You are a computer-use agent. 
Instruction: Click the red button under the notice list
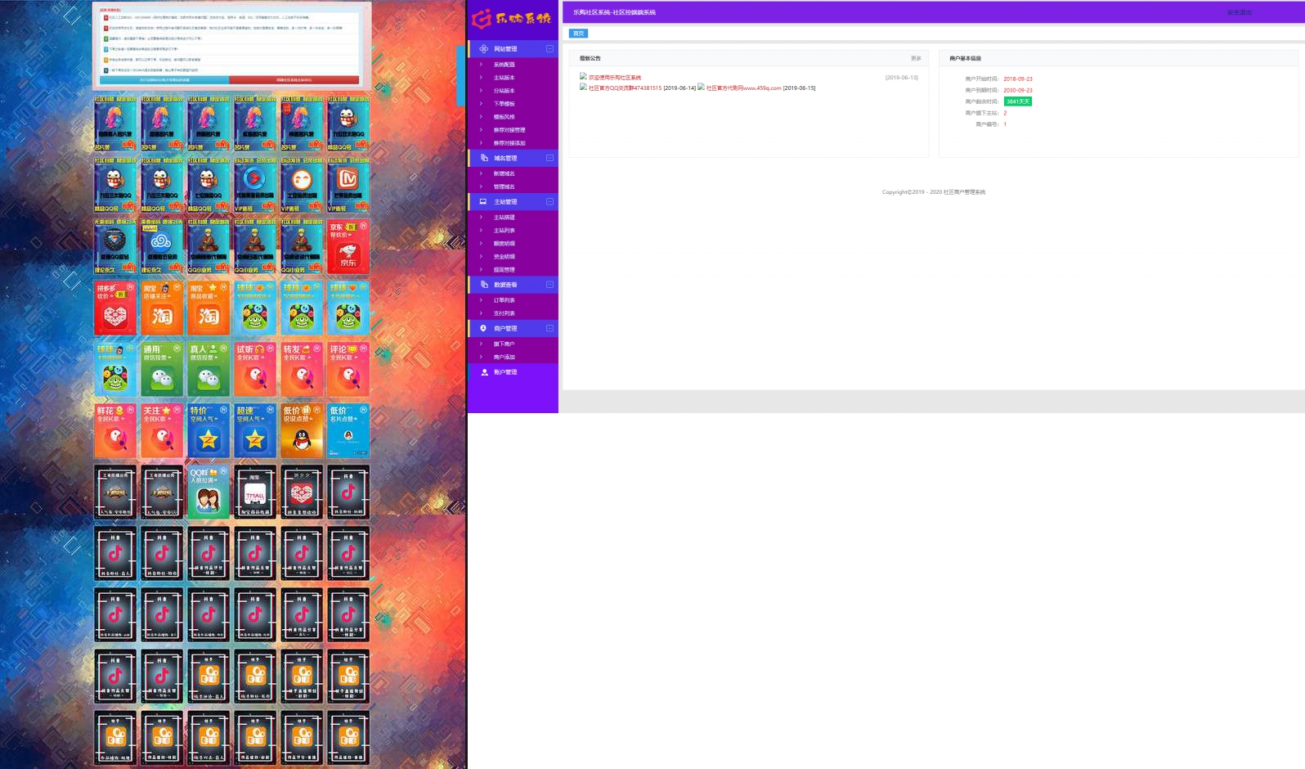tap(294, 80)
